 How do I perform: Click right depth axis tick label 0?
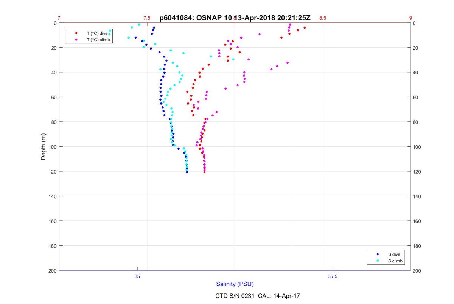[x=414, y=23]
